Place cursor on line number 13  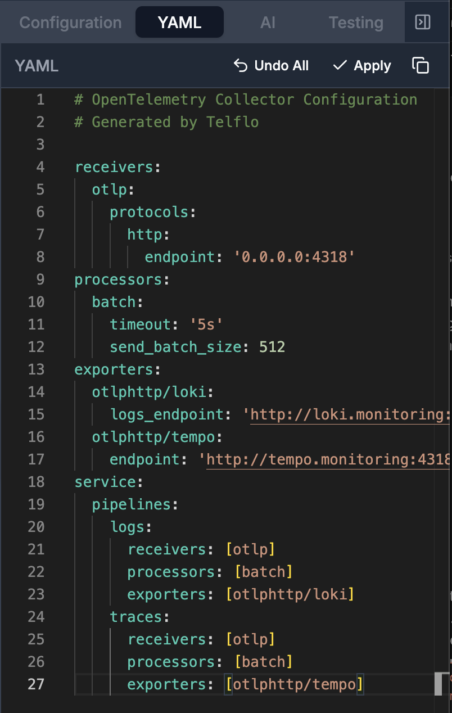pos(36,369)
